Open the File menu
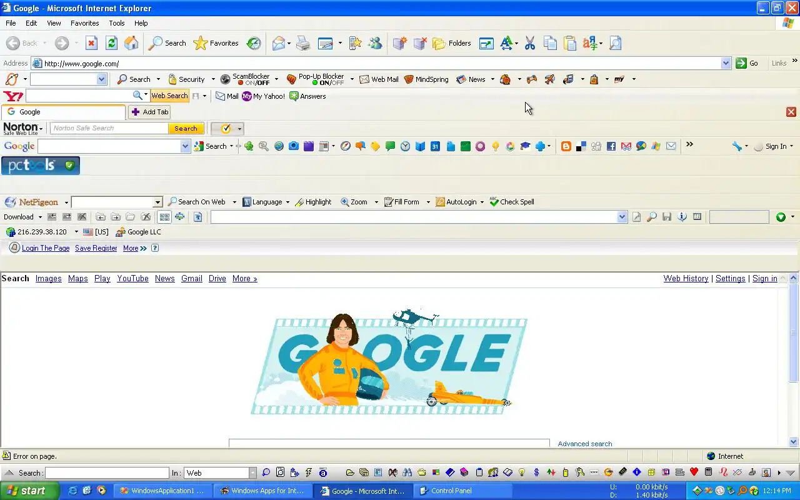Viewport: 800px width, 500px height. click(11, 23)
